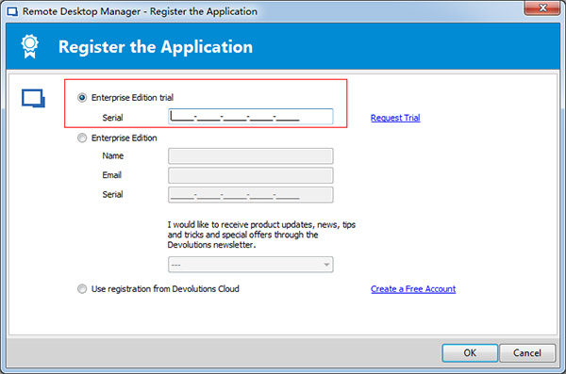Screen dimensions: 566x374
Task: Open the newsletter preference dropdown
Action: pos(251,265)
